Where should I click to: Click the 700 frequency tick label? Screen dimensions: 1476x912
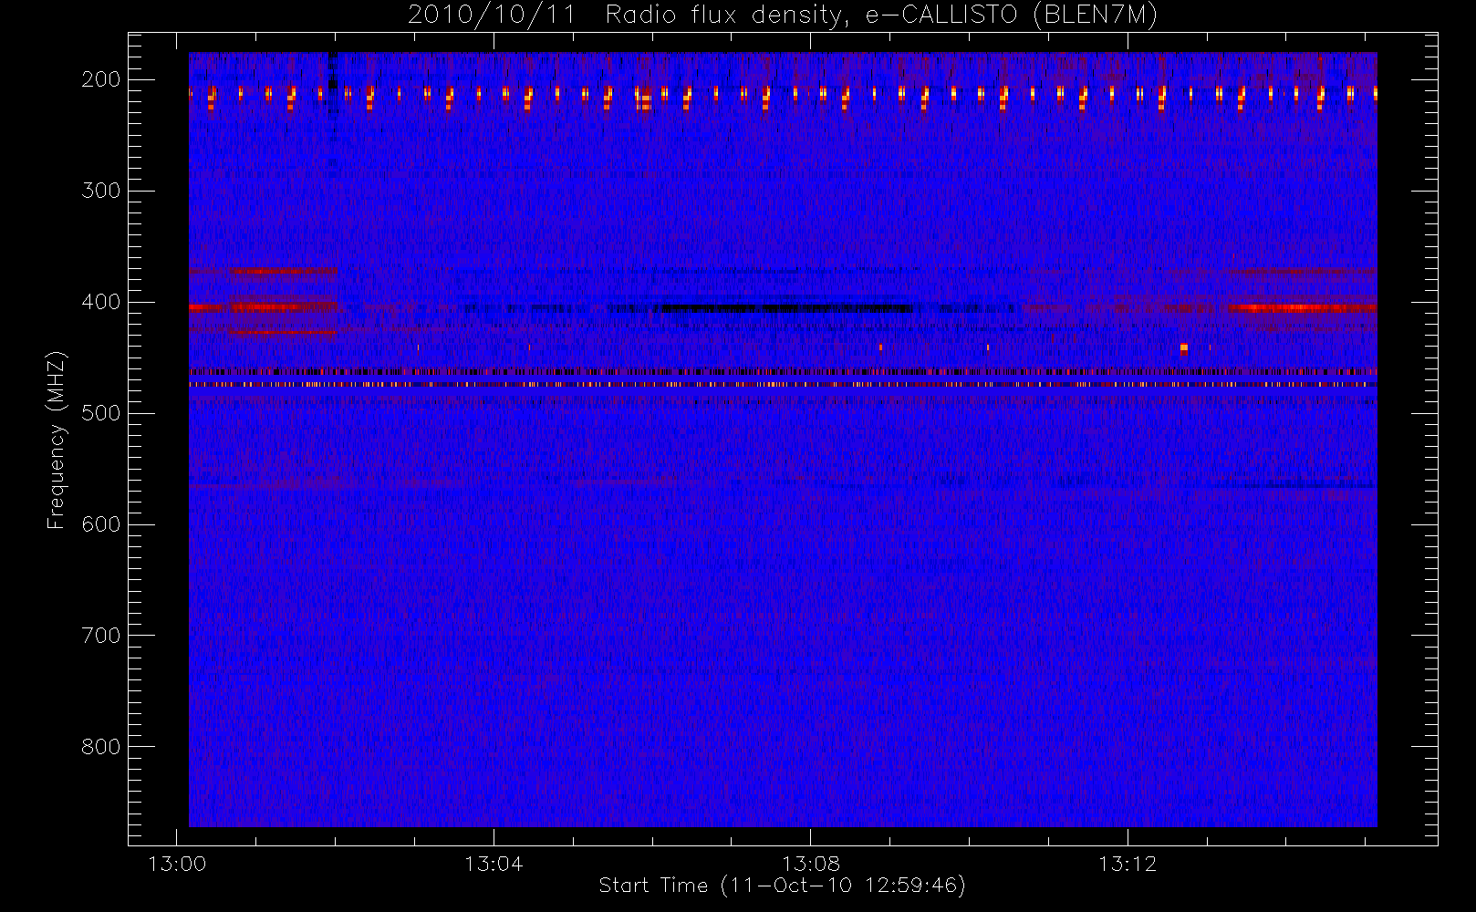[x=101, y=636]
